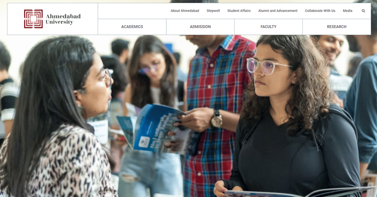Open the Stepwell link
This screenshot has width=377, height=197.
pyautogui.click(x=213, y=11)
